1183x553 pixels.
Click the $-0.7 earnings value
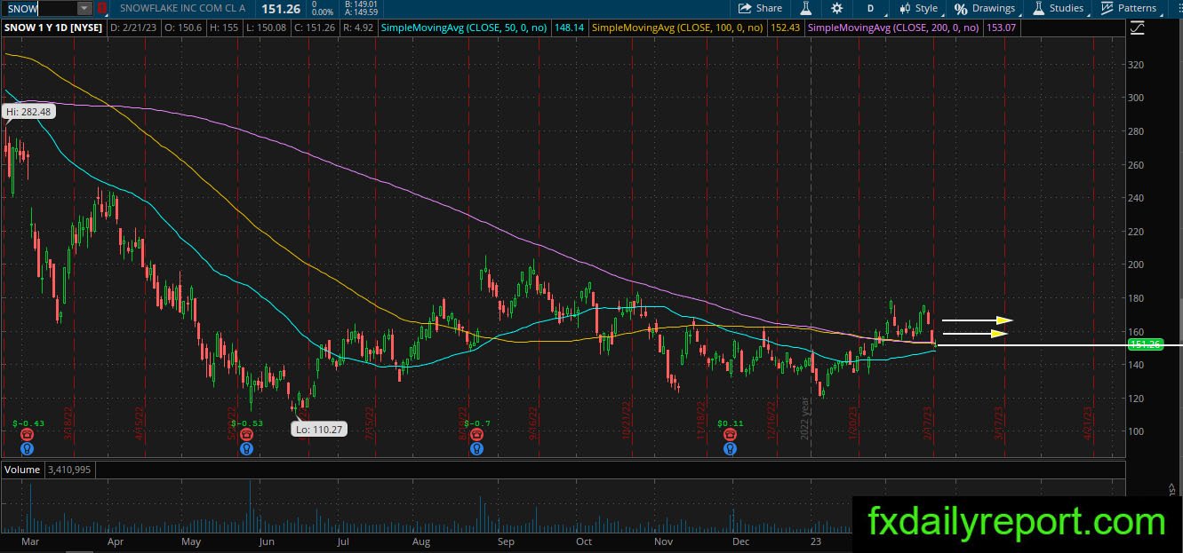477,423
